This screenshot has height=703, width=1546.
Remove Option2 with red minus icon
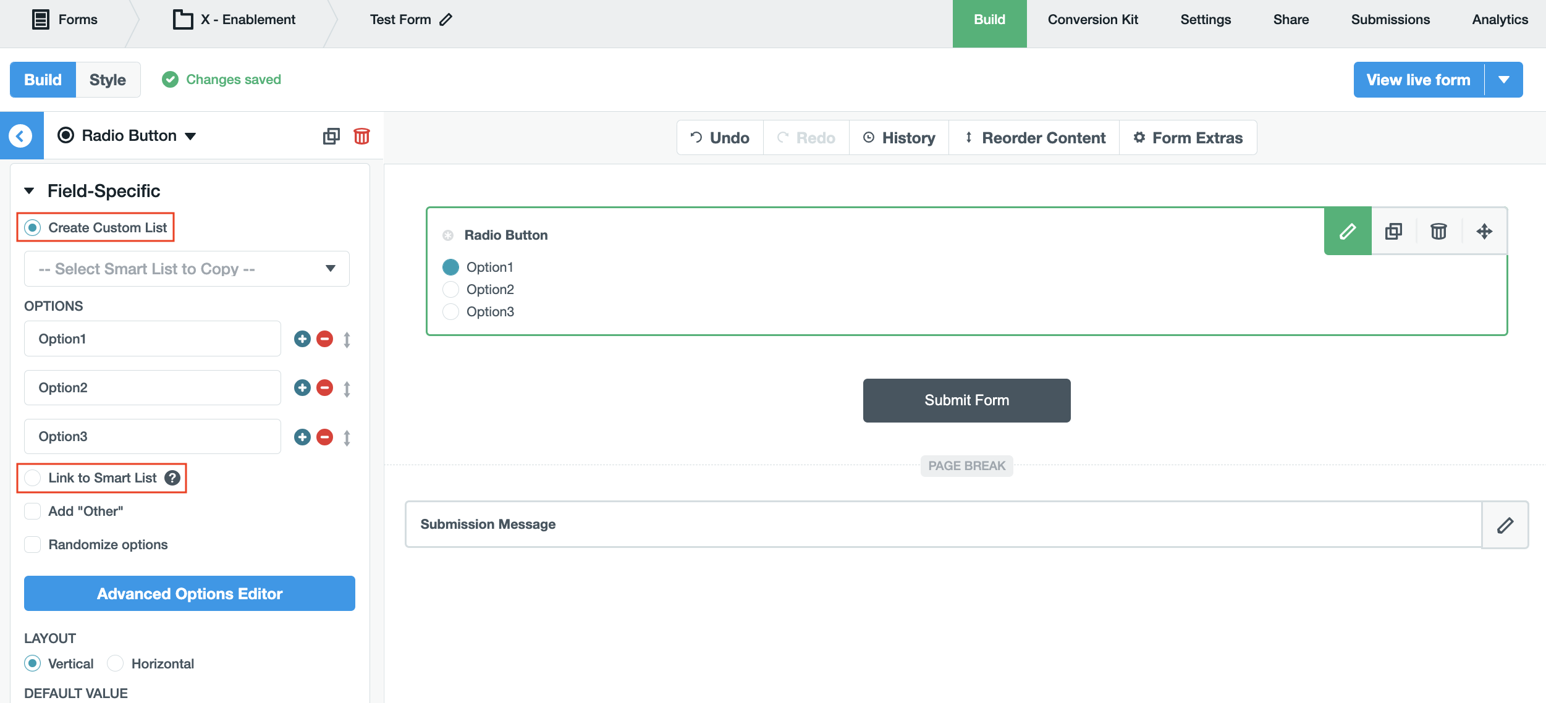coord(324,388)
